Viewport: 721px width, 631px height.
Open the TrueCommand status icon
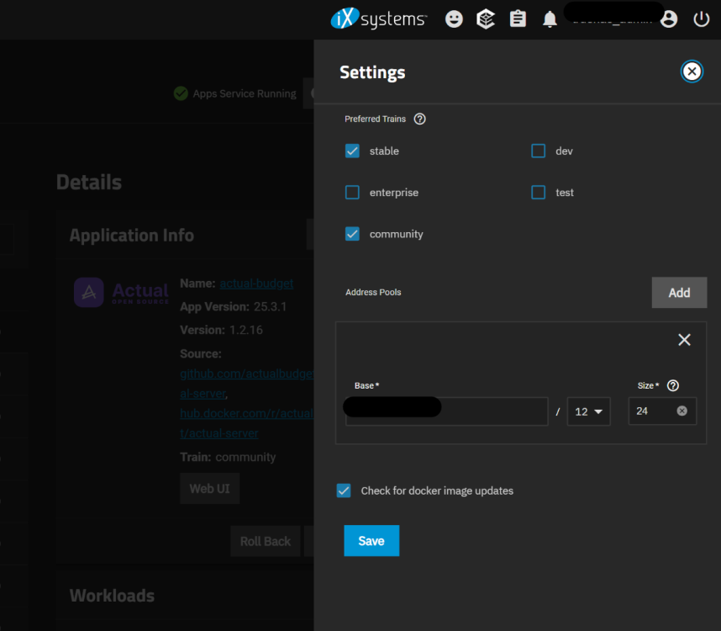tap(486, 19)
